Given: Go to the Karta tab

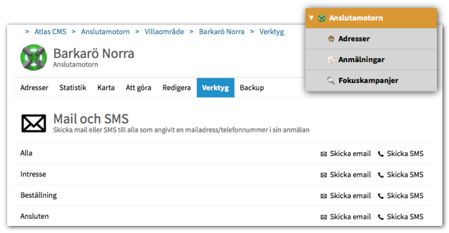Looking at the screenshot, I should (106, 87).
